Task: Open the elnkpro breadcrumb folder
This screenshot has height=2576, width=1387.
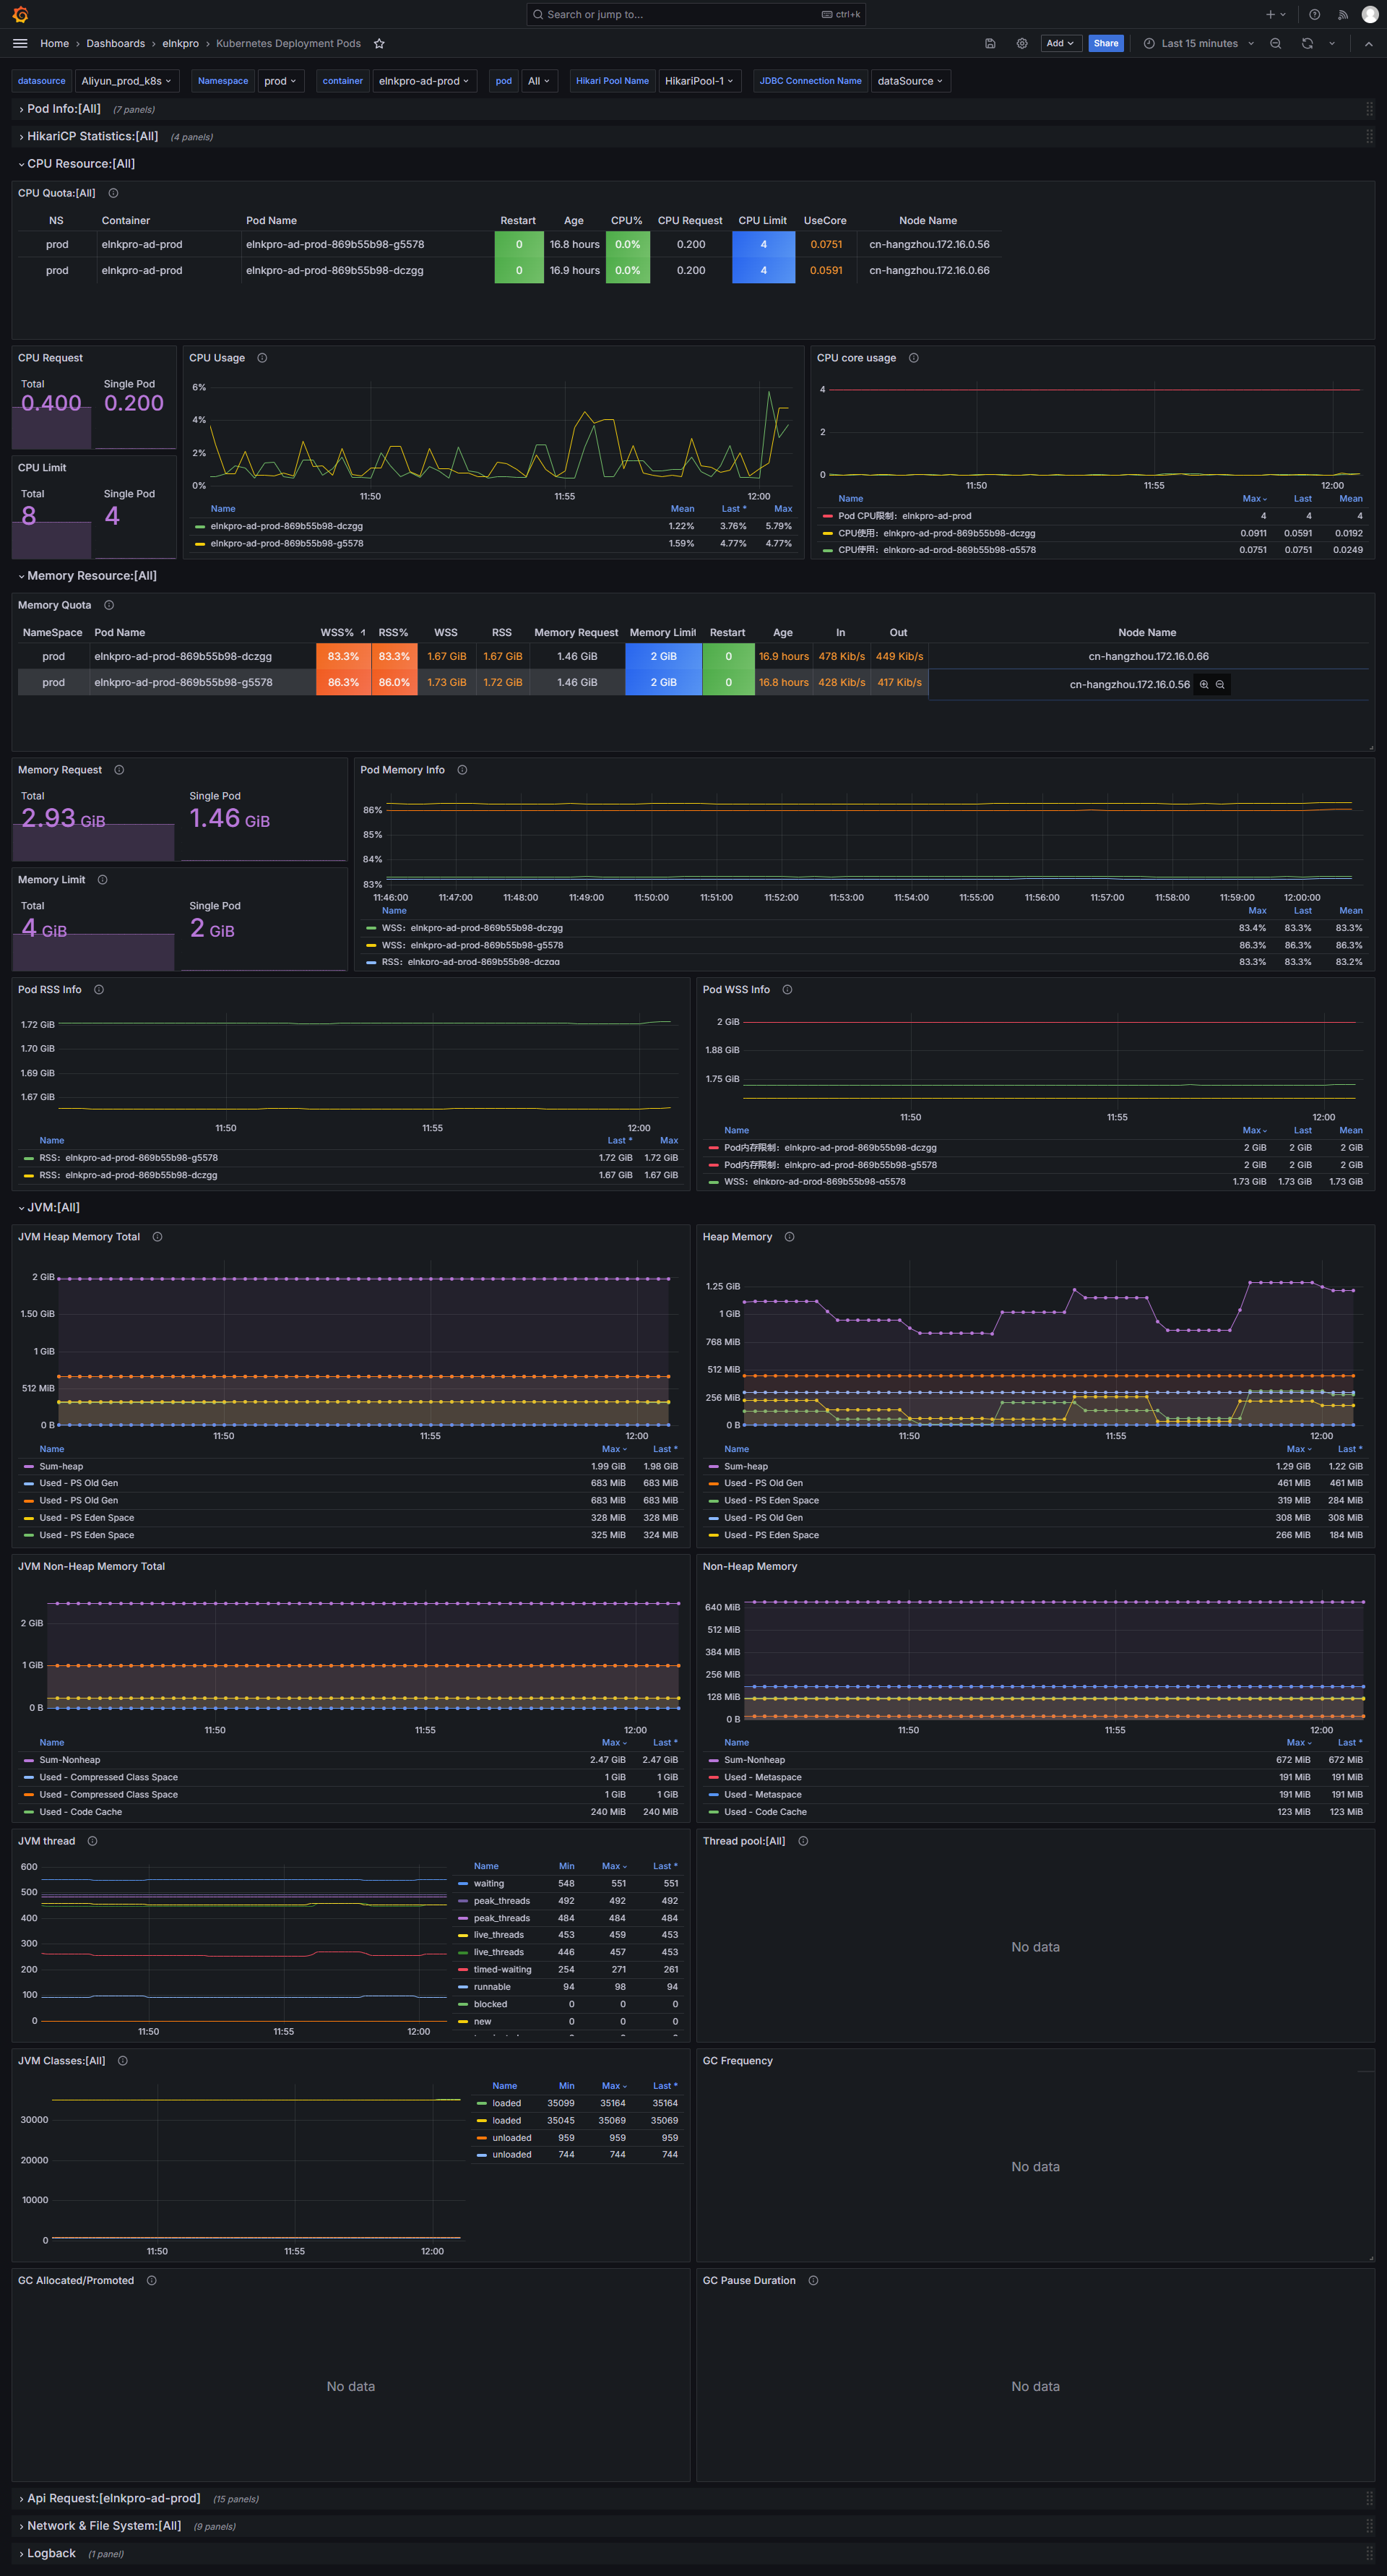Action: pos(180,44)
